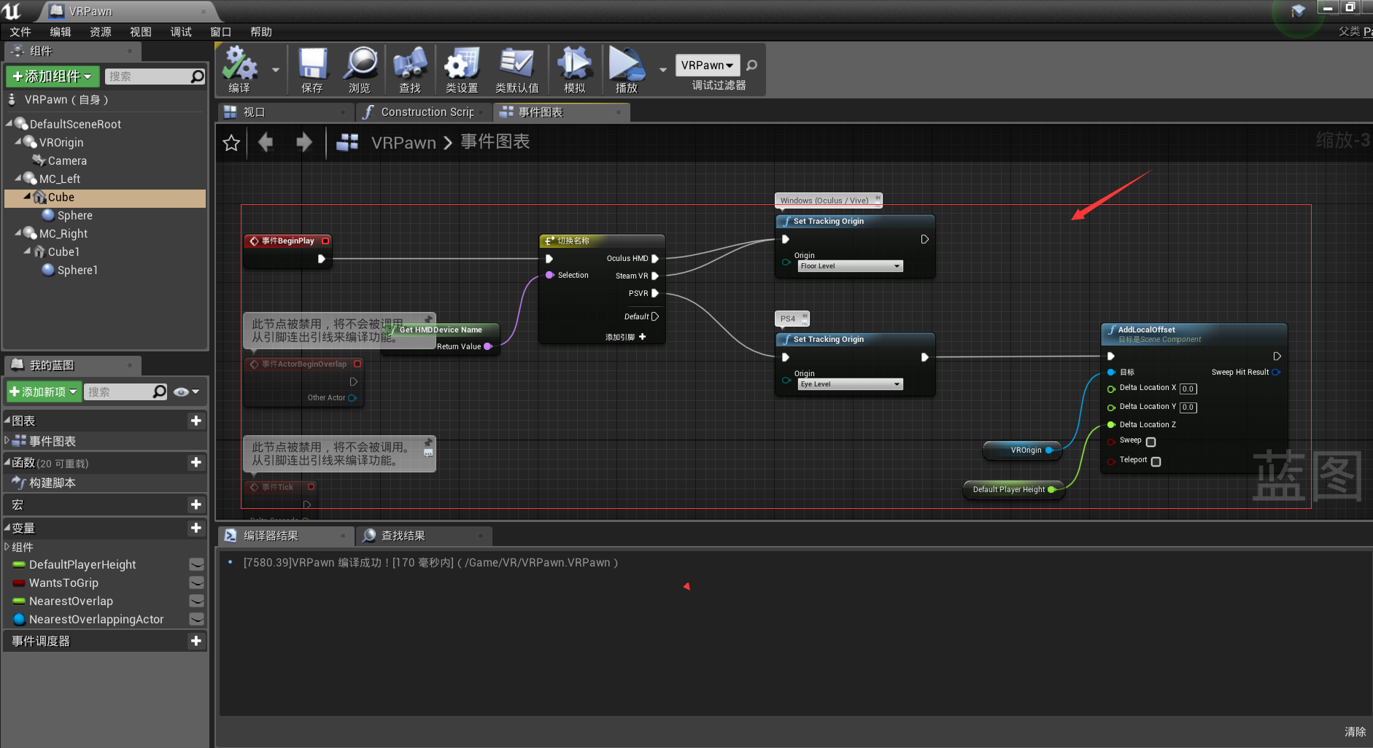Toggle the eye visibility icon in 我的蓝图 panel

182,391
